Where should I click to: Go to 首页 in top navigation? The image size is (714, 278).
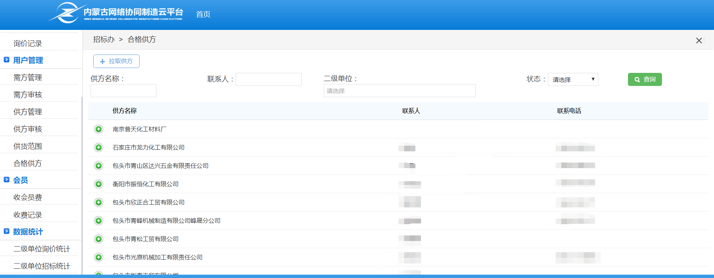tap(203, 14)
